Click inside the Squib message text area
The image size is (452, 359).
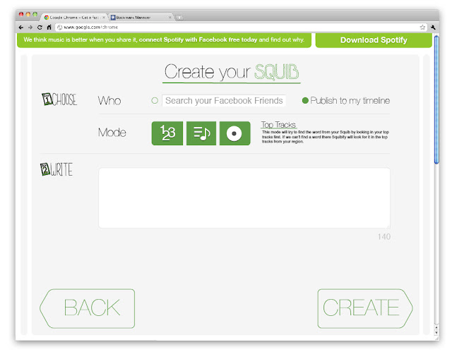[x=244, y=198]
